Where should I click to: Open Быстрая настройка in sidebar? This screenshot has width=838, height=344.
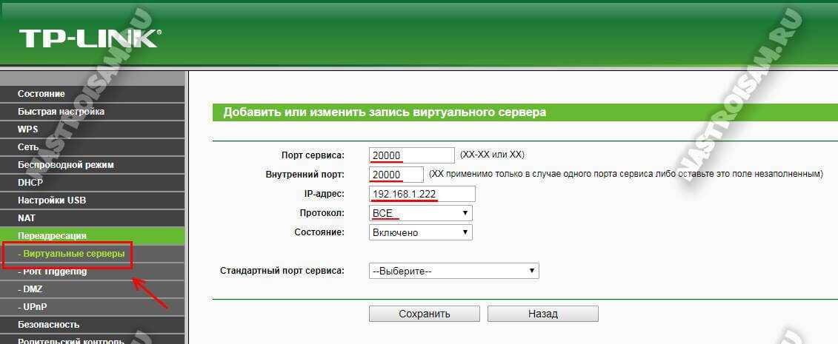coord(61,112)
